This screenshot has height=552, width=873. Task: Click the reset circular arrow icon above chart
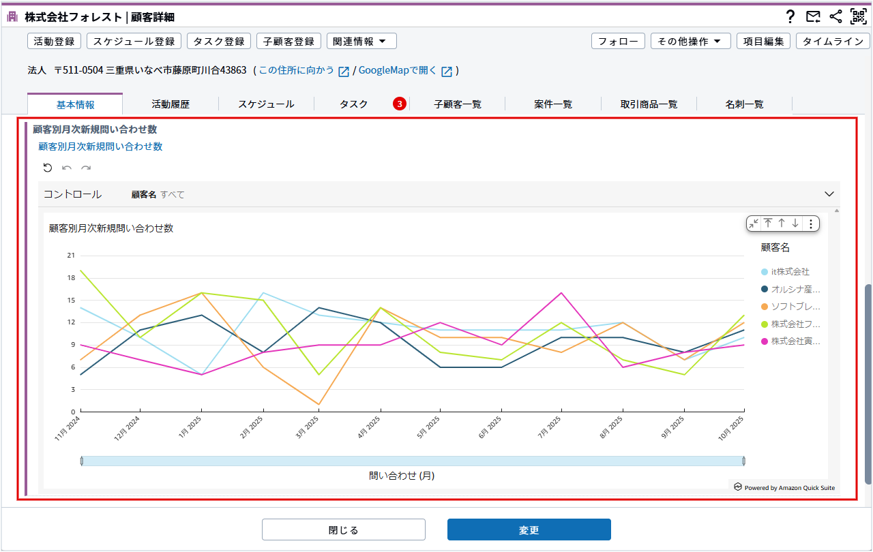coord(48,168)
